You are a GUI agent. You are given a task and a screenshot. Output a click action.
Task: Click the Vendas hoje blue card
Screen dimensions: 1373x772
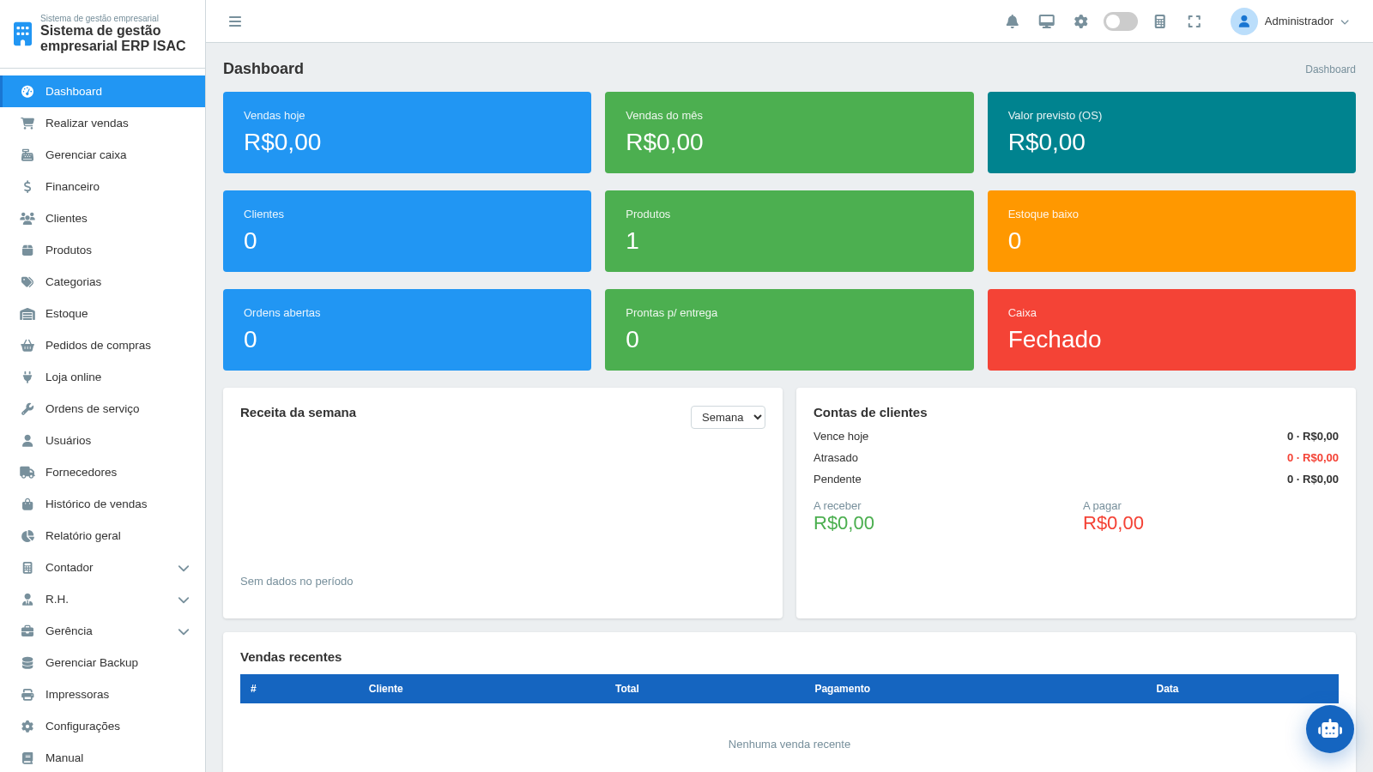tap(407, 132)
